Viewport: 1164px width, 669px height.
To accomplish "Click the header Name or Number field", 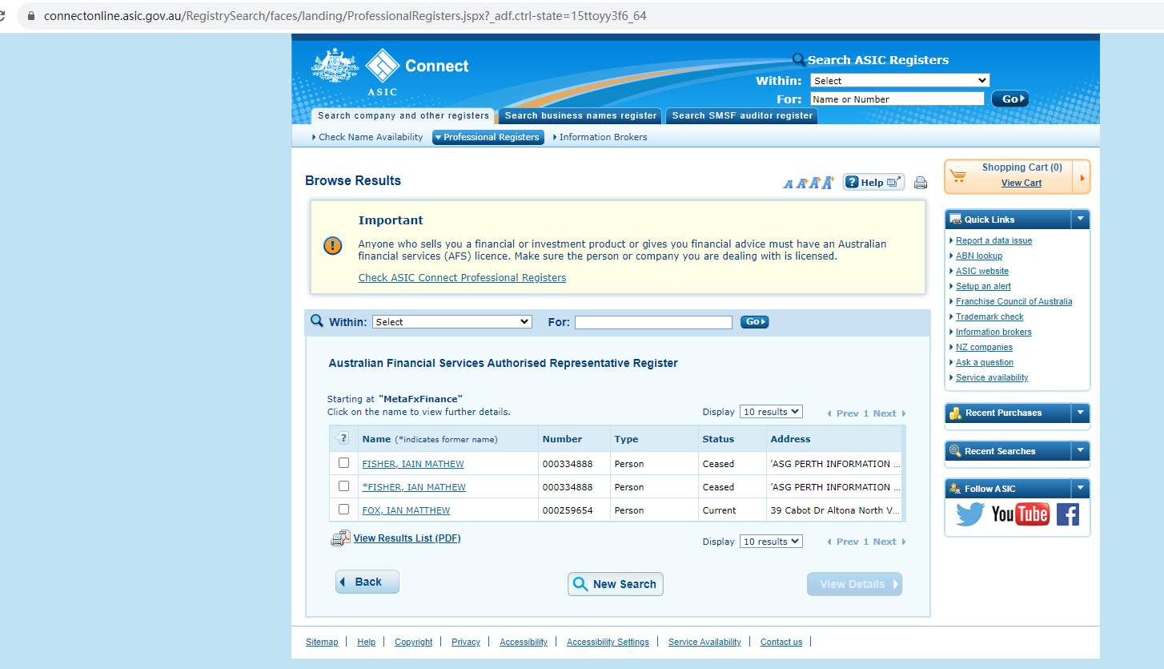I will pos(897,99).
